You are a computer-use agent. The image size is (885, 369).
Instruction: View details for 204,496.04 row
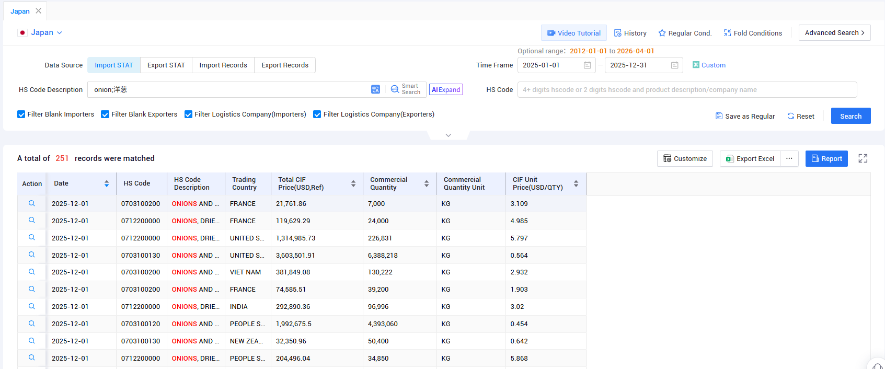click(32, 358)
